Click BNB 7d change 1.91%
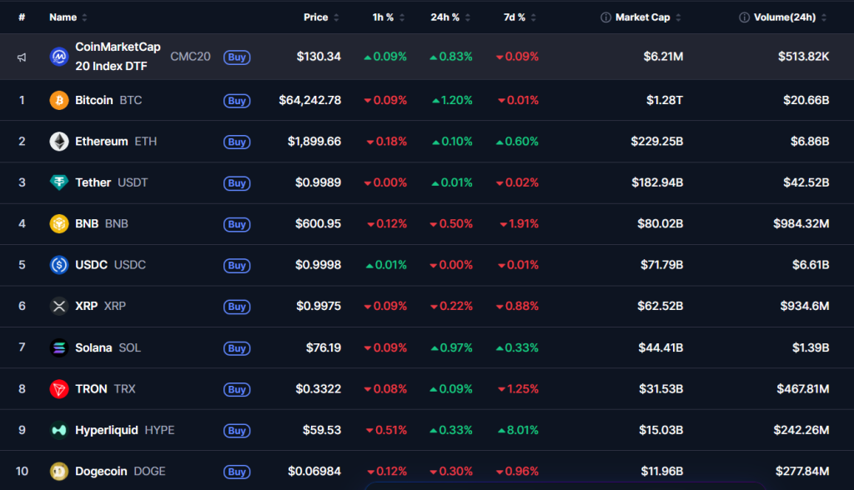Viewport: 854px width, 490px height. pyautogui.click(x=519, y=224)
